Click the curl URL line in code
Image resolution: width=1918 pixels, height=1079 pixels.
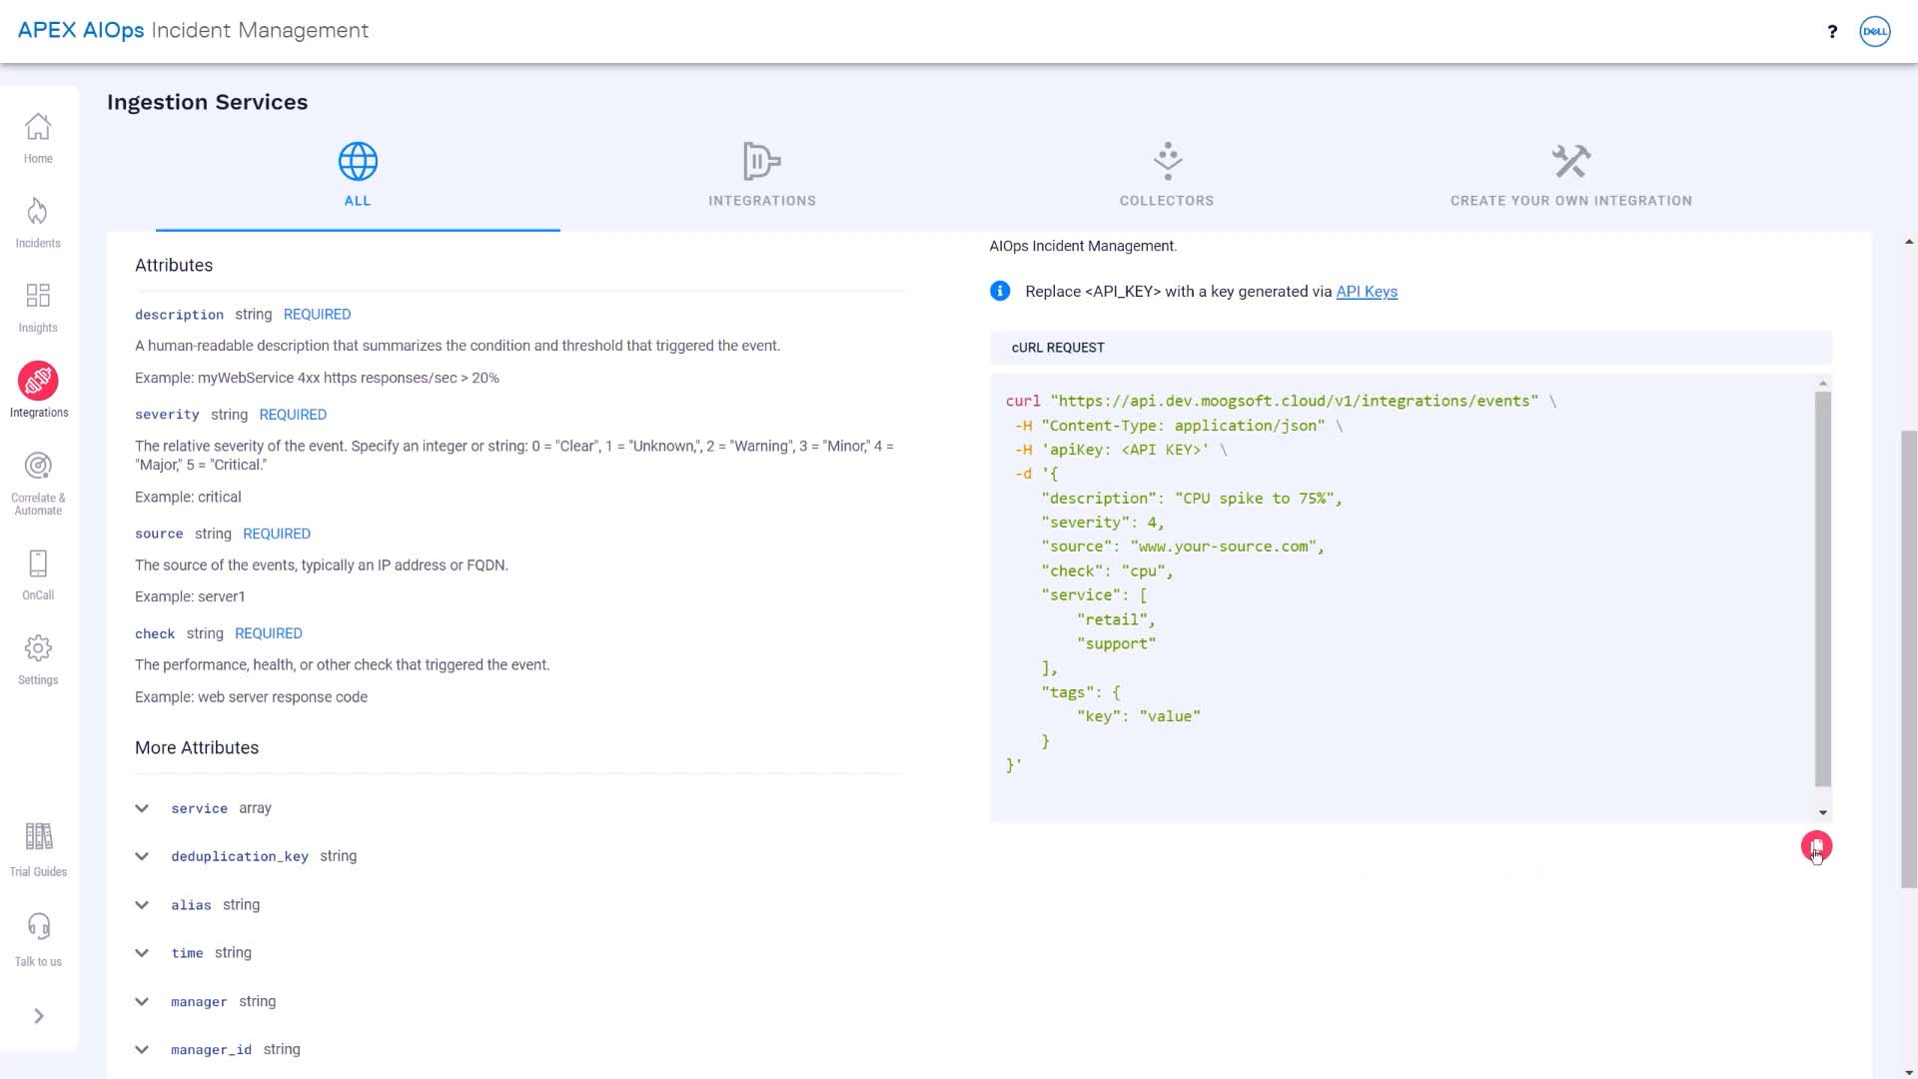pyautogui.click(x=1281, y=401)
